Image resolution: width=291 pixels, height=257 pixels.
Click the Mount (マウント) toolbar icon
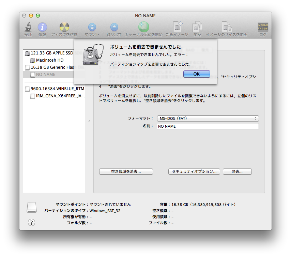coord(92,27)
